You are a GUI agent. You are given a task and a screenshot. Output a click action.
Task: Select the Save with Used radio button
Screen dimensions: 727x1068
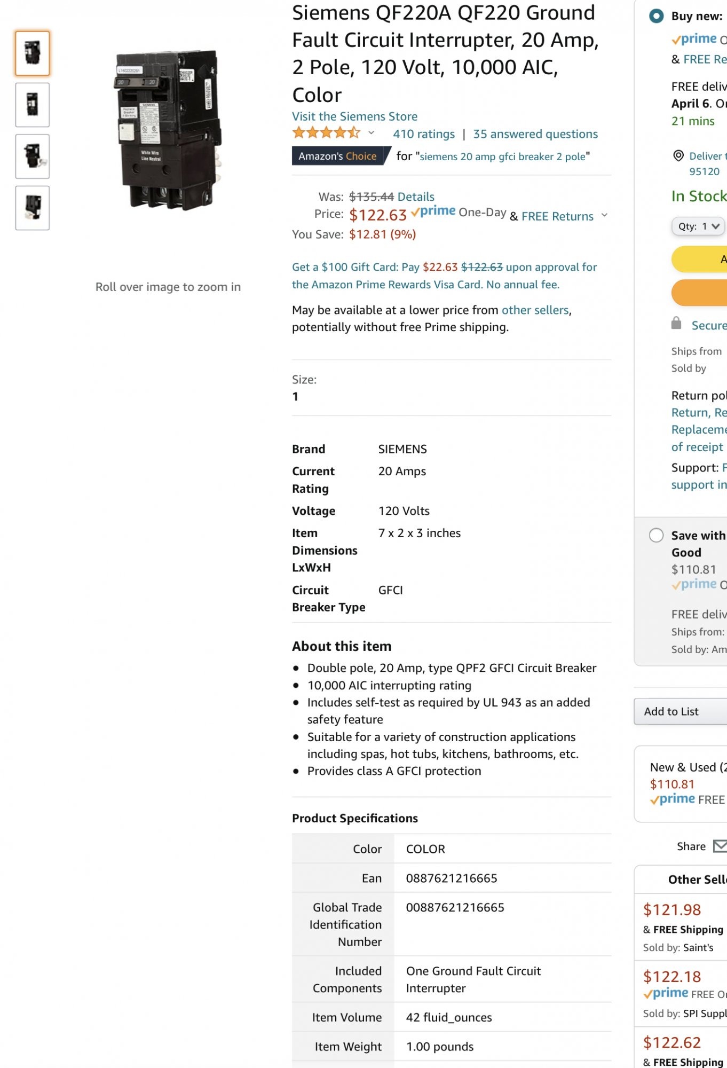(x=656, y=535)
